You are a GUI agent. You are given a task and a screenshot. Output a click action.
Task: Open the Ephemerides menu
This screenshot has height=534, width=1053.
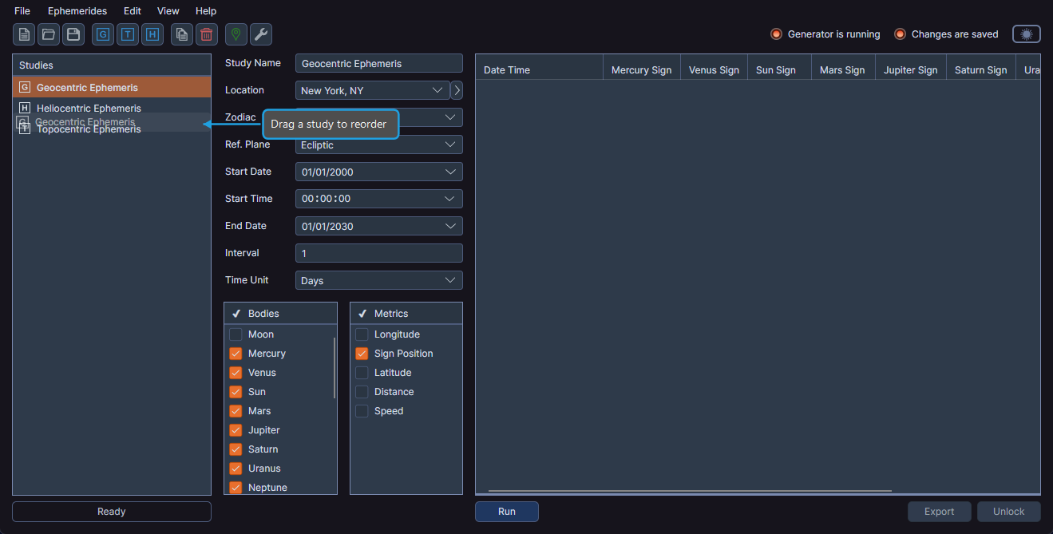click(x=77, y=11)
